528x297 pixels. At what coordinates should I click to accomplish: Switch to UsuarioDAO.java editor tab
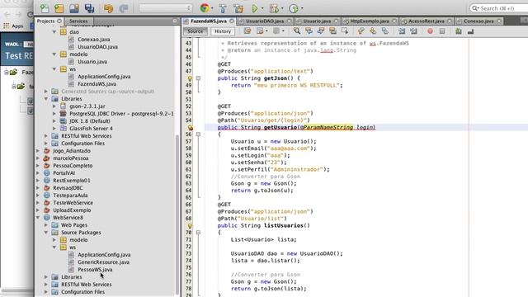coord(265,21)
